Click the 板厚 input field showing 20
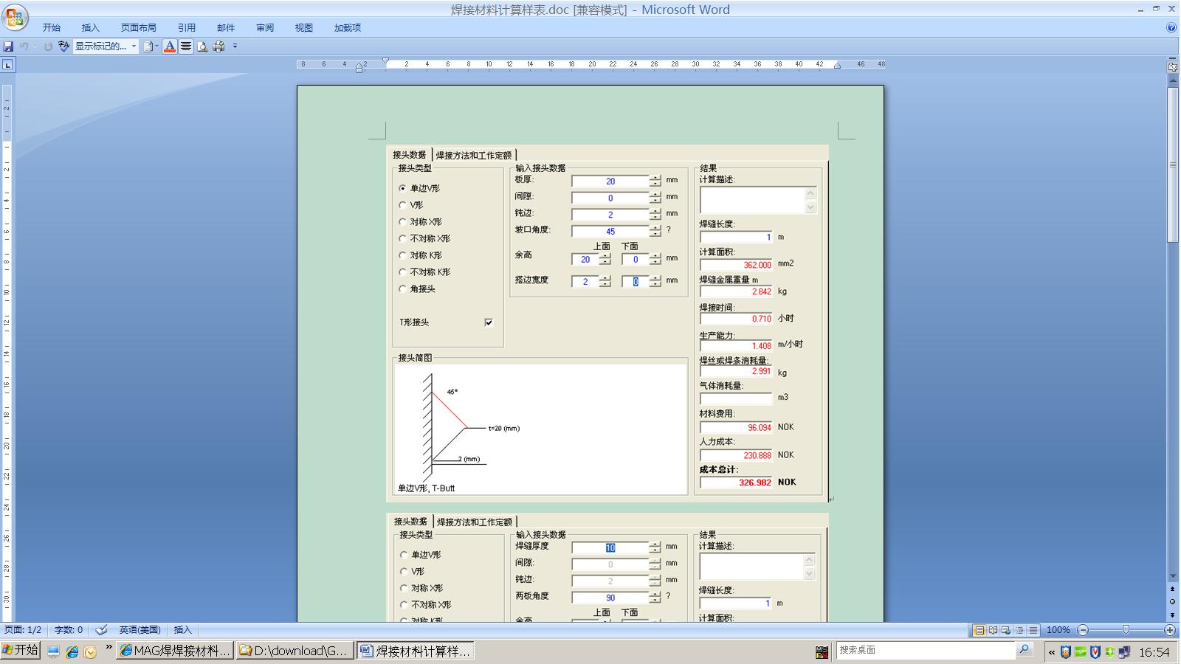The width and height of the screenshot is (1181, 664). point(610,181)
